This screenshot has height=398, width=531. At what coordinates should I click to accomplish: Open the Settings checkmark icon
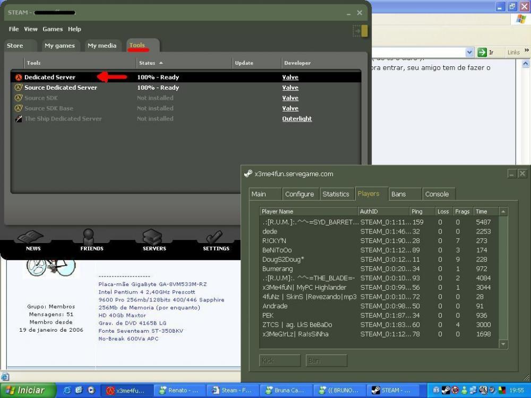(x=216, y=238)
